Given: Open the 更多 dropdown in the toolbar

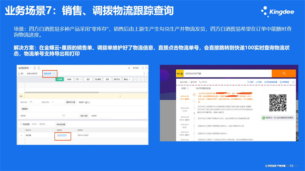Looking at the screenshot, I should pos(127,79).
